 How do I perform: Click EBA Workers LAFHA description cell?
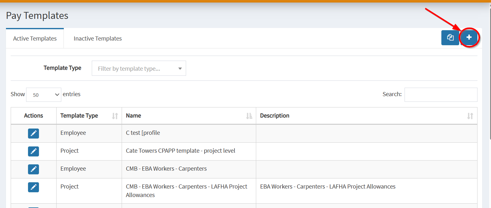tap(328, 187)
